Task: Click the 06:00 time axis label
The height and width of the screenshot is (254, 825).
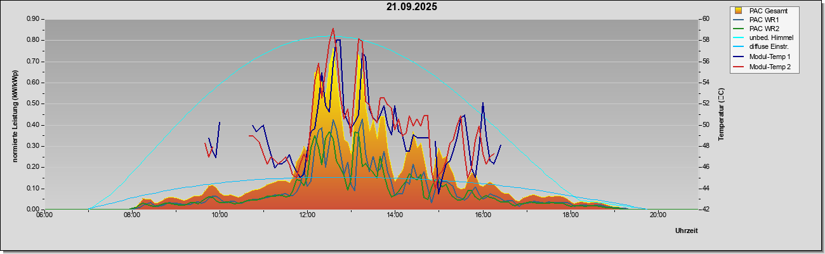Action: click(x=44, y=215)
